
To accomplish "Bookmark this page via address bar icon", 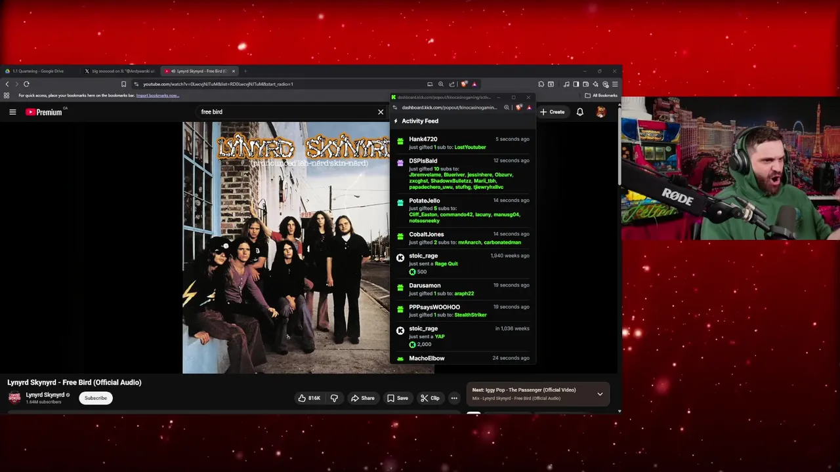I will point(123,84).
